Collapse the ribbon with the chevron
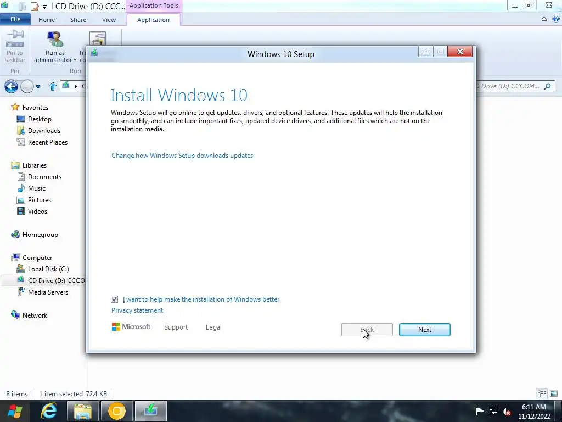 [544, 19]
